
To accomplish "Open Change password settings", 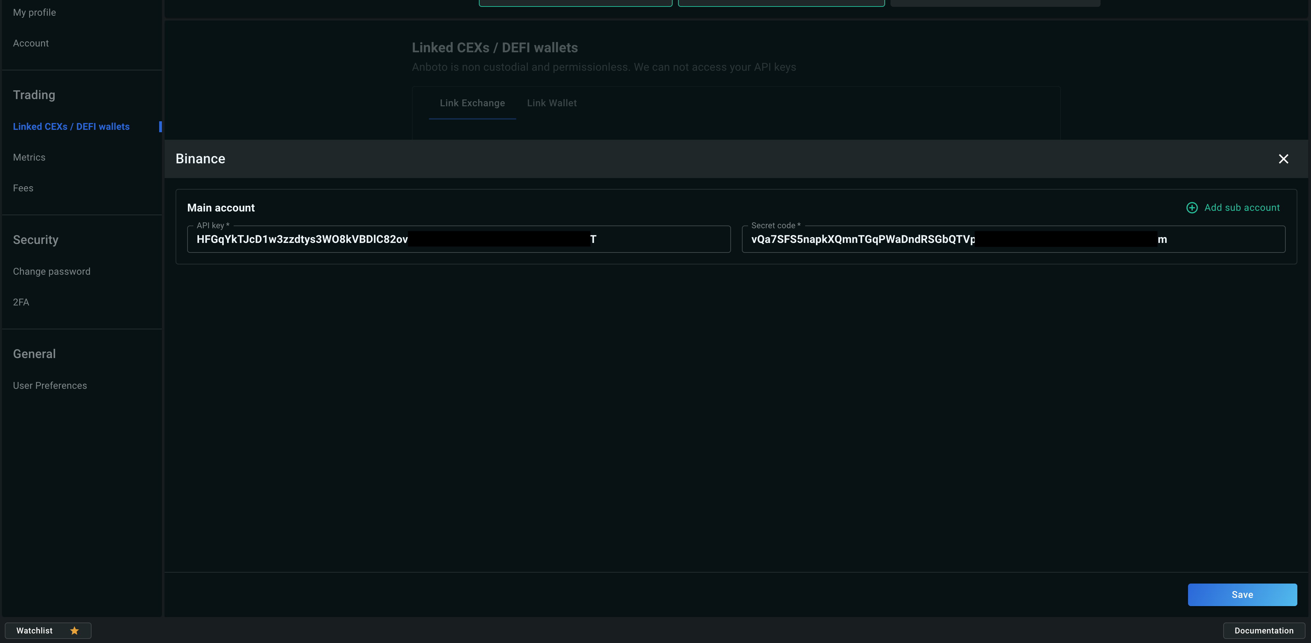I will [52, 271].
